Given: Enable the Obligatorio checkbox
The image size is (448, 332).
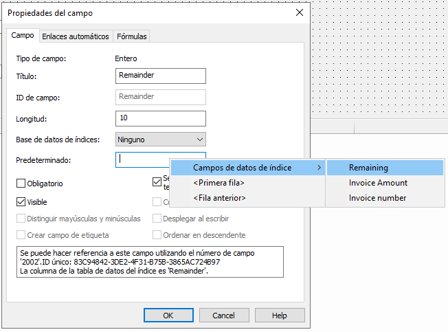Looking at the screenshot, I should click(21, 183).
